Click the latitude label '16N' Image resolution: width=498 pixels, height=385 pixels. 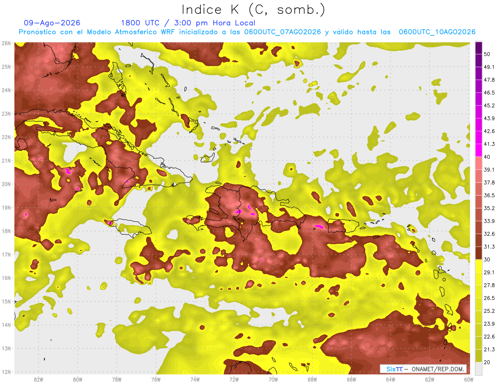[6, 278]
